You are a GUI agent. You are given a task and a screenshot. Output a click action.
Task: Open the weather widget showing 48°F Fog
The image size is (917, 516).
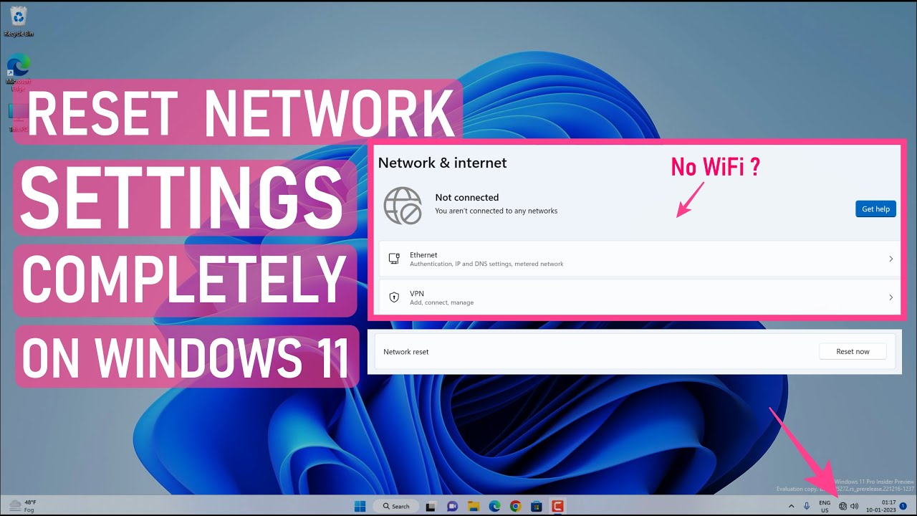coord(23,506)
